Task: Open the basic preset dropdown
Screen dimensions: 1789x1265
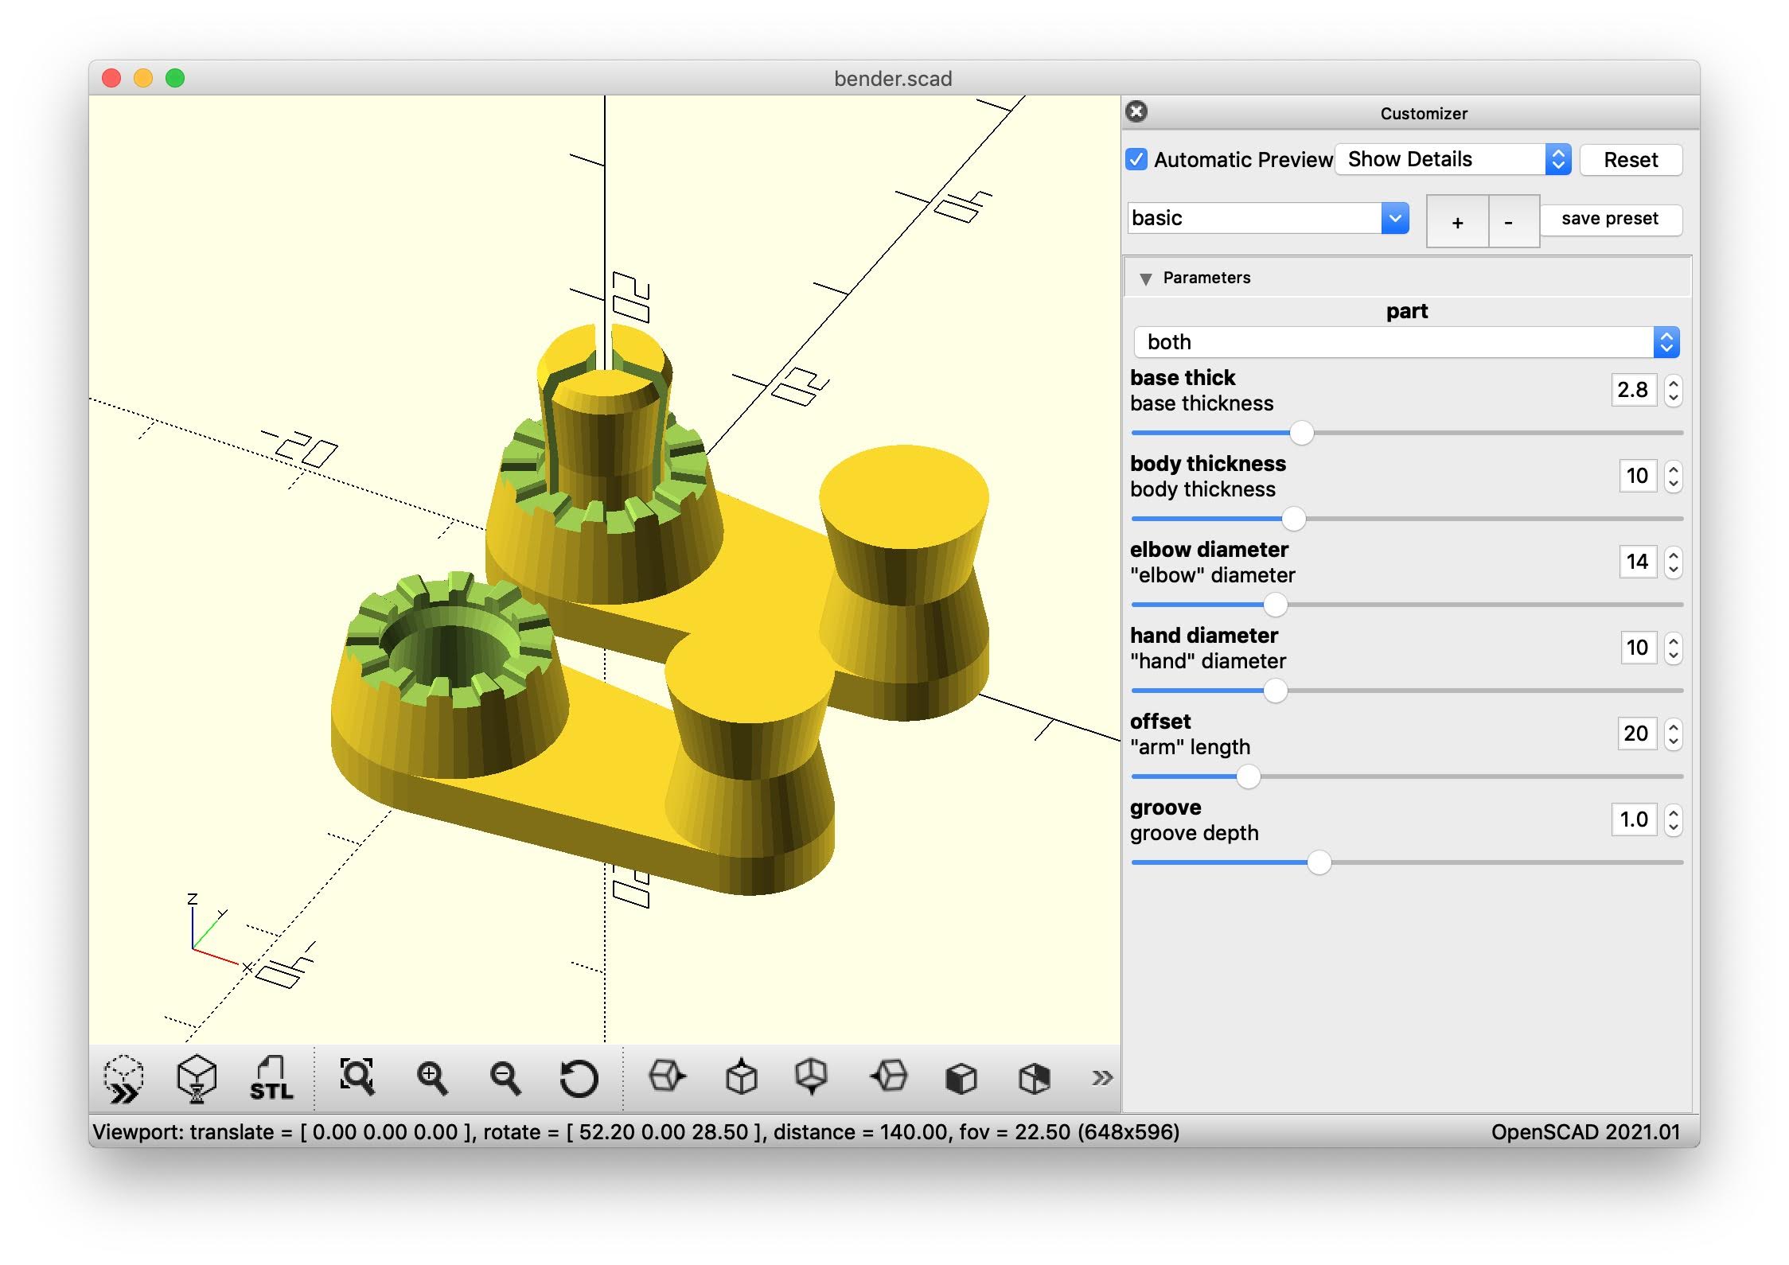Action: [1268, 218]
